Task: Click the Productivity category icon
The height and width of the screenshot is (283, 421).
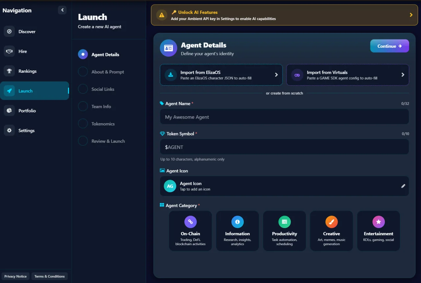Action: [285, 222]
